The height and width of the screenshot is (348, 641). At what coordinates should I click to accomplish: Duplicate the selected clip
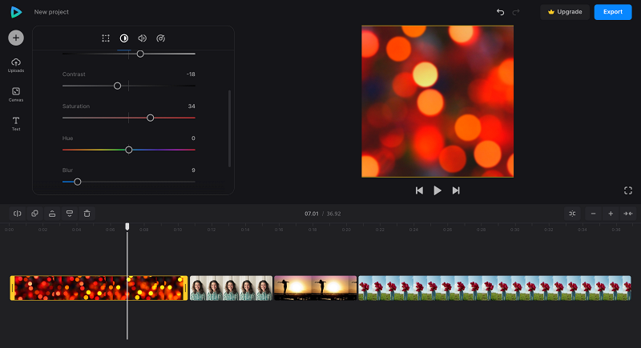[34, 214]
